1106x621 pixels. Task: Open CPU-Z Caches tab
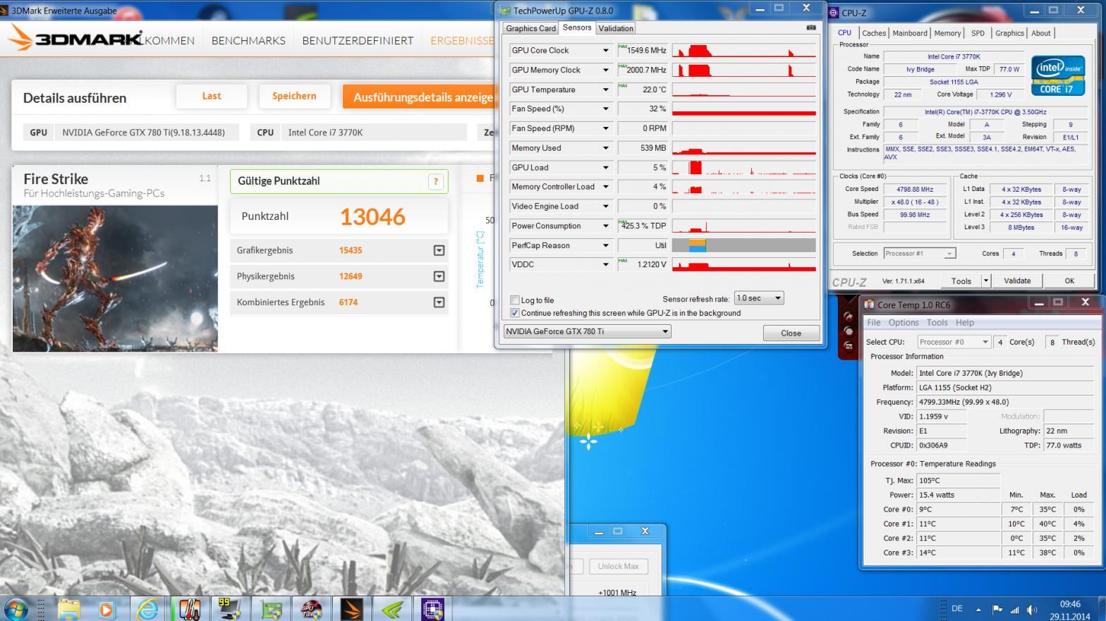point(874,33)
